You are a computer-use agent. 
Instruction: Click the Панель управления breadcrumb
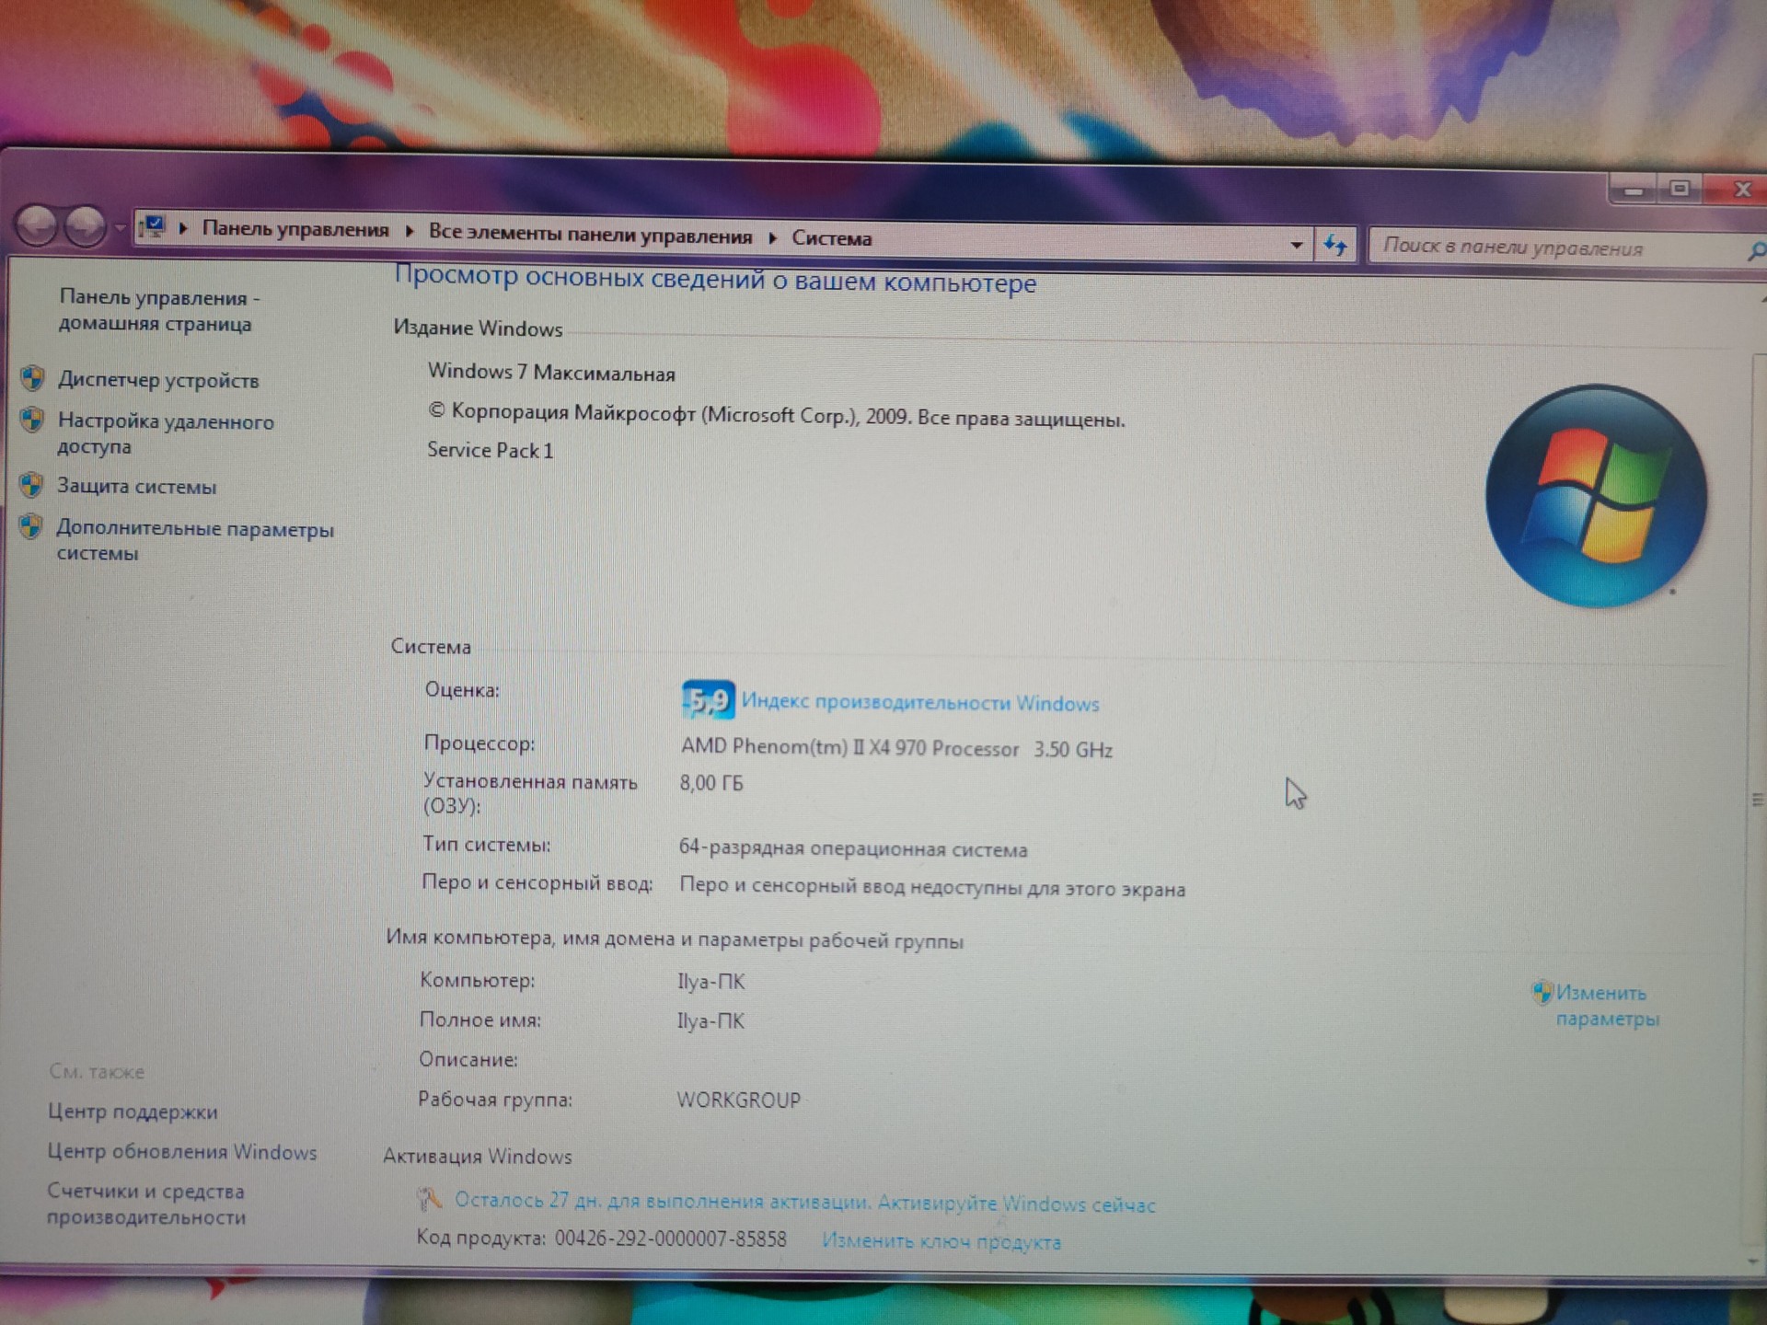(x=295, y=229)
